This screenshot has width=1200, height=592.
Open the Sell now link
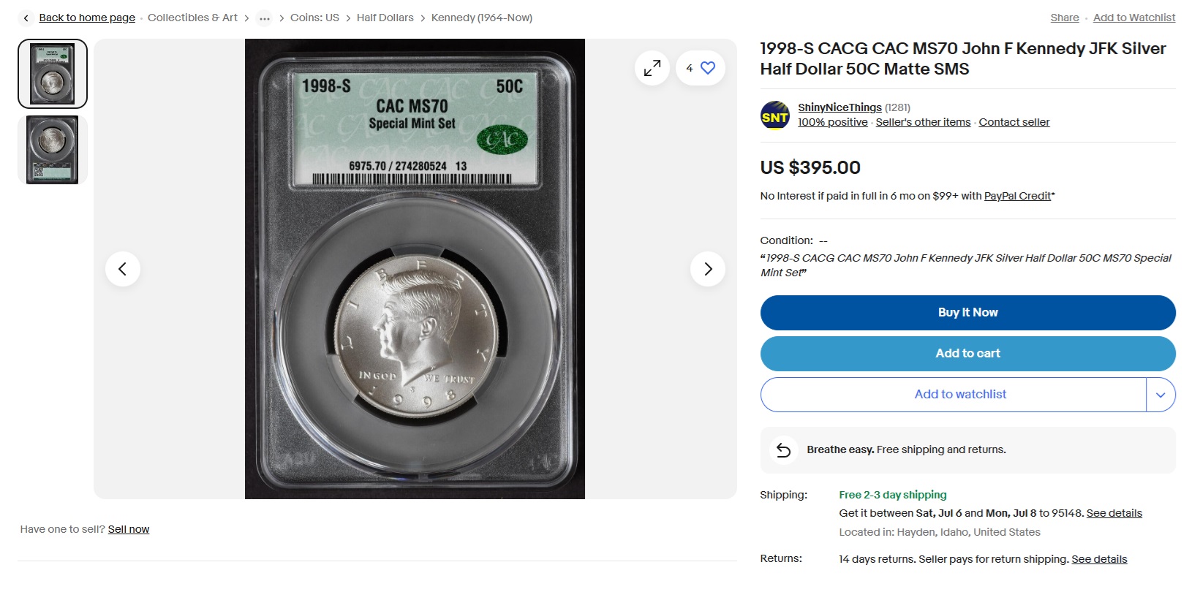point(129,529)
